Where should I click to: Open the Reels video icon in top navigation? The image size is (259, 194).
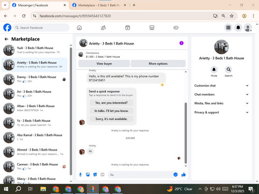point(127,27)
